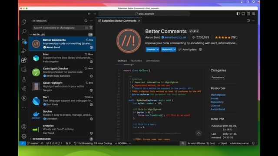This screenshot has height=156, width=278.
Task: Refresh the extensions list
Action: pos(86,21)
